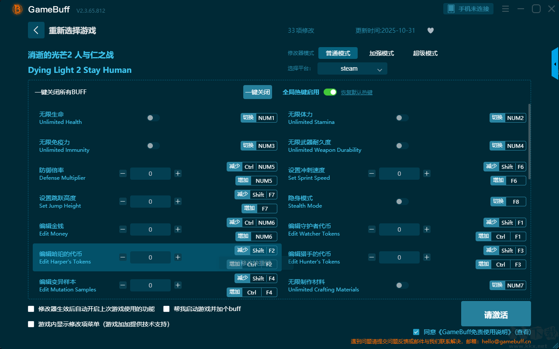Click the Ctrl F4 increase hotkey
This screenshot has height=349, width=559.
pos(252,292)
